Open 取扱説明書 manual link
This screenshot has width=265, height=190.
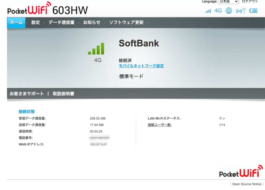63,94
